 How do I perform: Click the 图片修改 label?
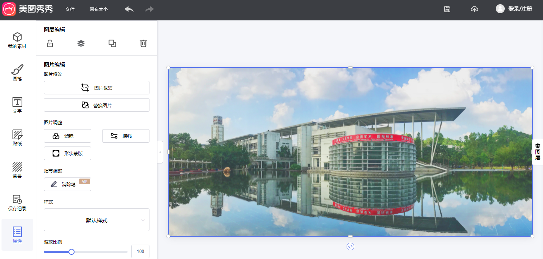point(53,74)
